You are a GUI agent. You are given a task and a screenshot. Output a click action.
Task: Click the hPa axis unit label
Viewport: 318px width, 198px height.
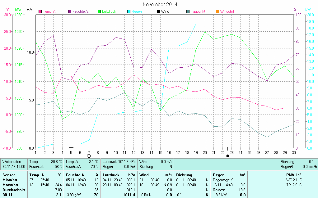[x=18, y=10]
